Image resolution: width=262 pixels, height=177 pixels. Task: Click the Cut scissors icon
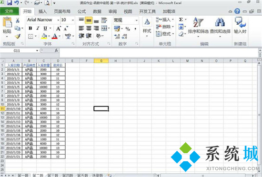point(18,20)
